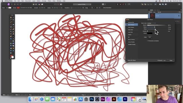The image size is (183, 103).
Task: Select the 3D effect in list
Action: (x=129, y=37)
